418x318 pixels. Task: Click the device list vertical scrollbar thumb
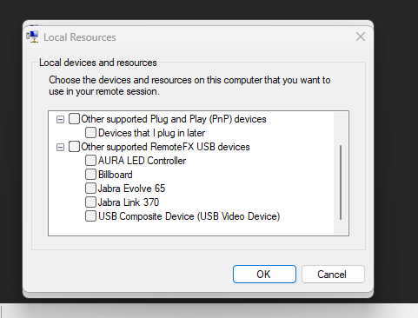(x=341, y=182)
